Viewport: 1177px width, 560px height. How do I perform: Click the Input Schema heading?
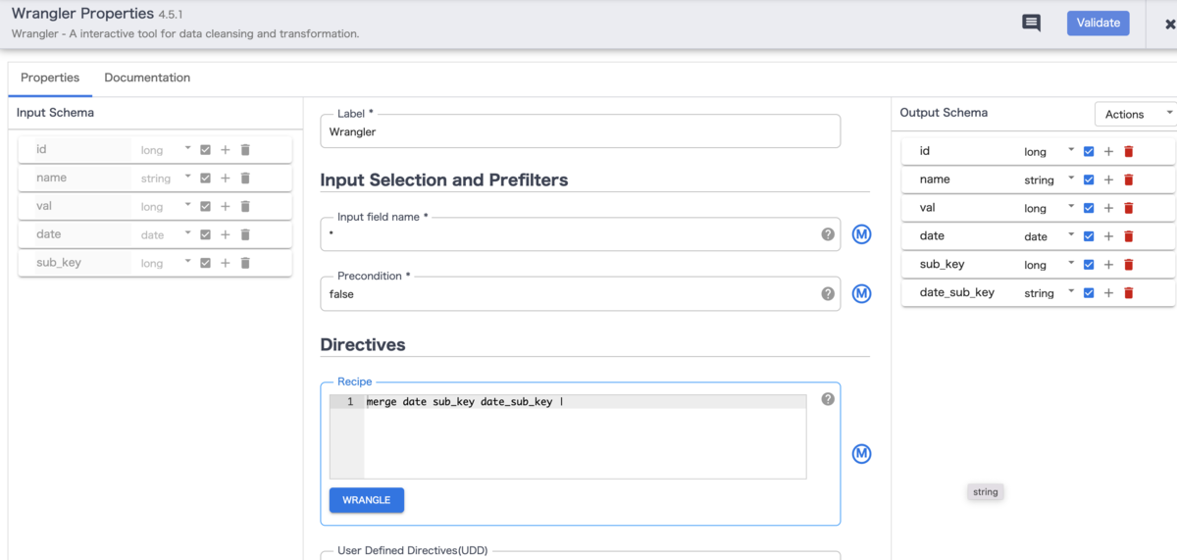click(x=55, y=113)
